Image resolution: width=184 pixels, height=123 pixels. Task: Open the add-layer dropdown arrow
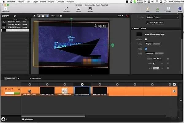[x=7, y=119]
